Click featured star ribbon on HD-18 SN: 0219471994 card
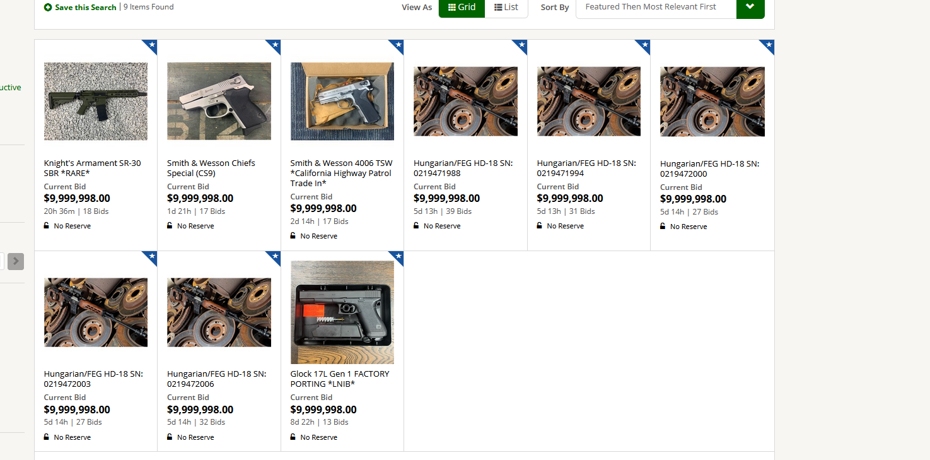This screenshot has width=930, height=460. pos(644,46)
